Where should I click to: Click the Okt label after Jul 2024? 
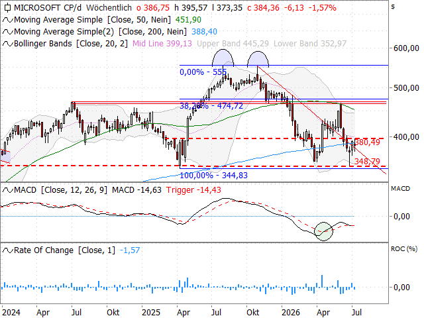[113, 313]
